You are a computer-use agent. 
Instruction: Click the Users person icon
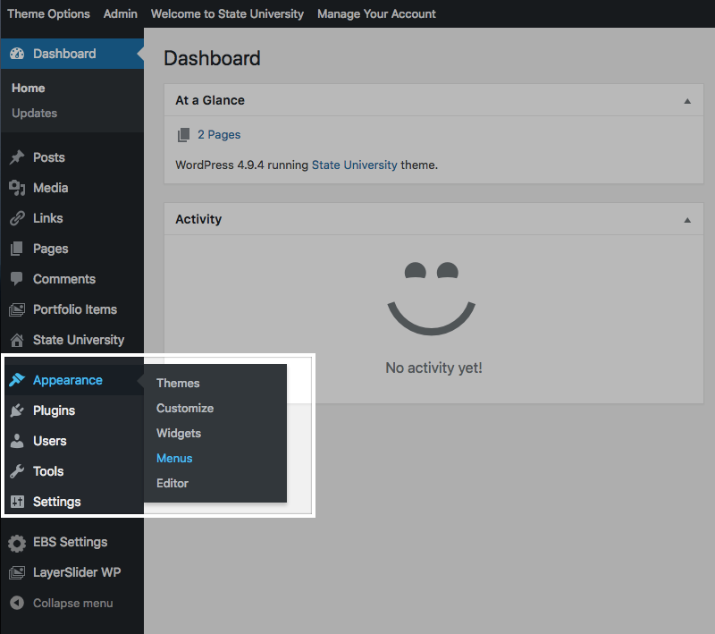[17, 441]
